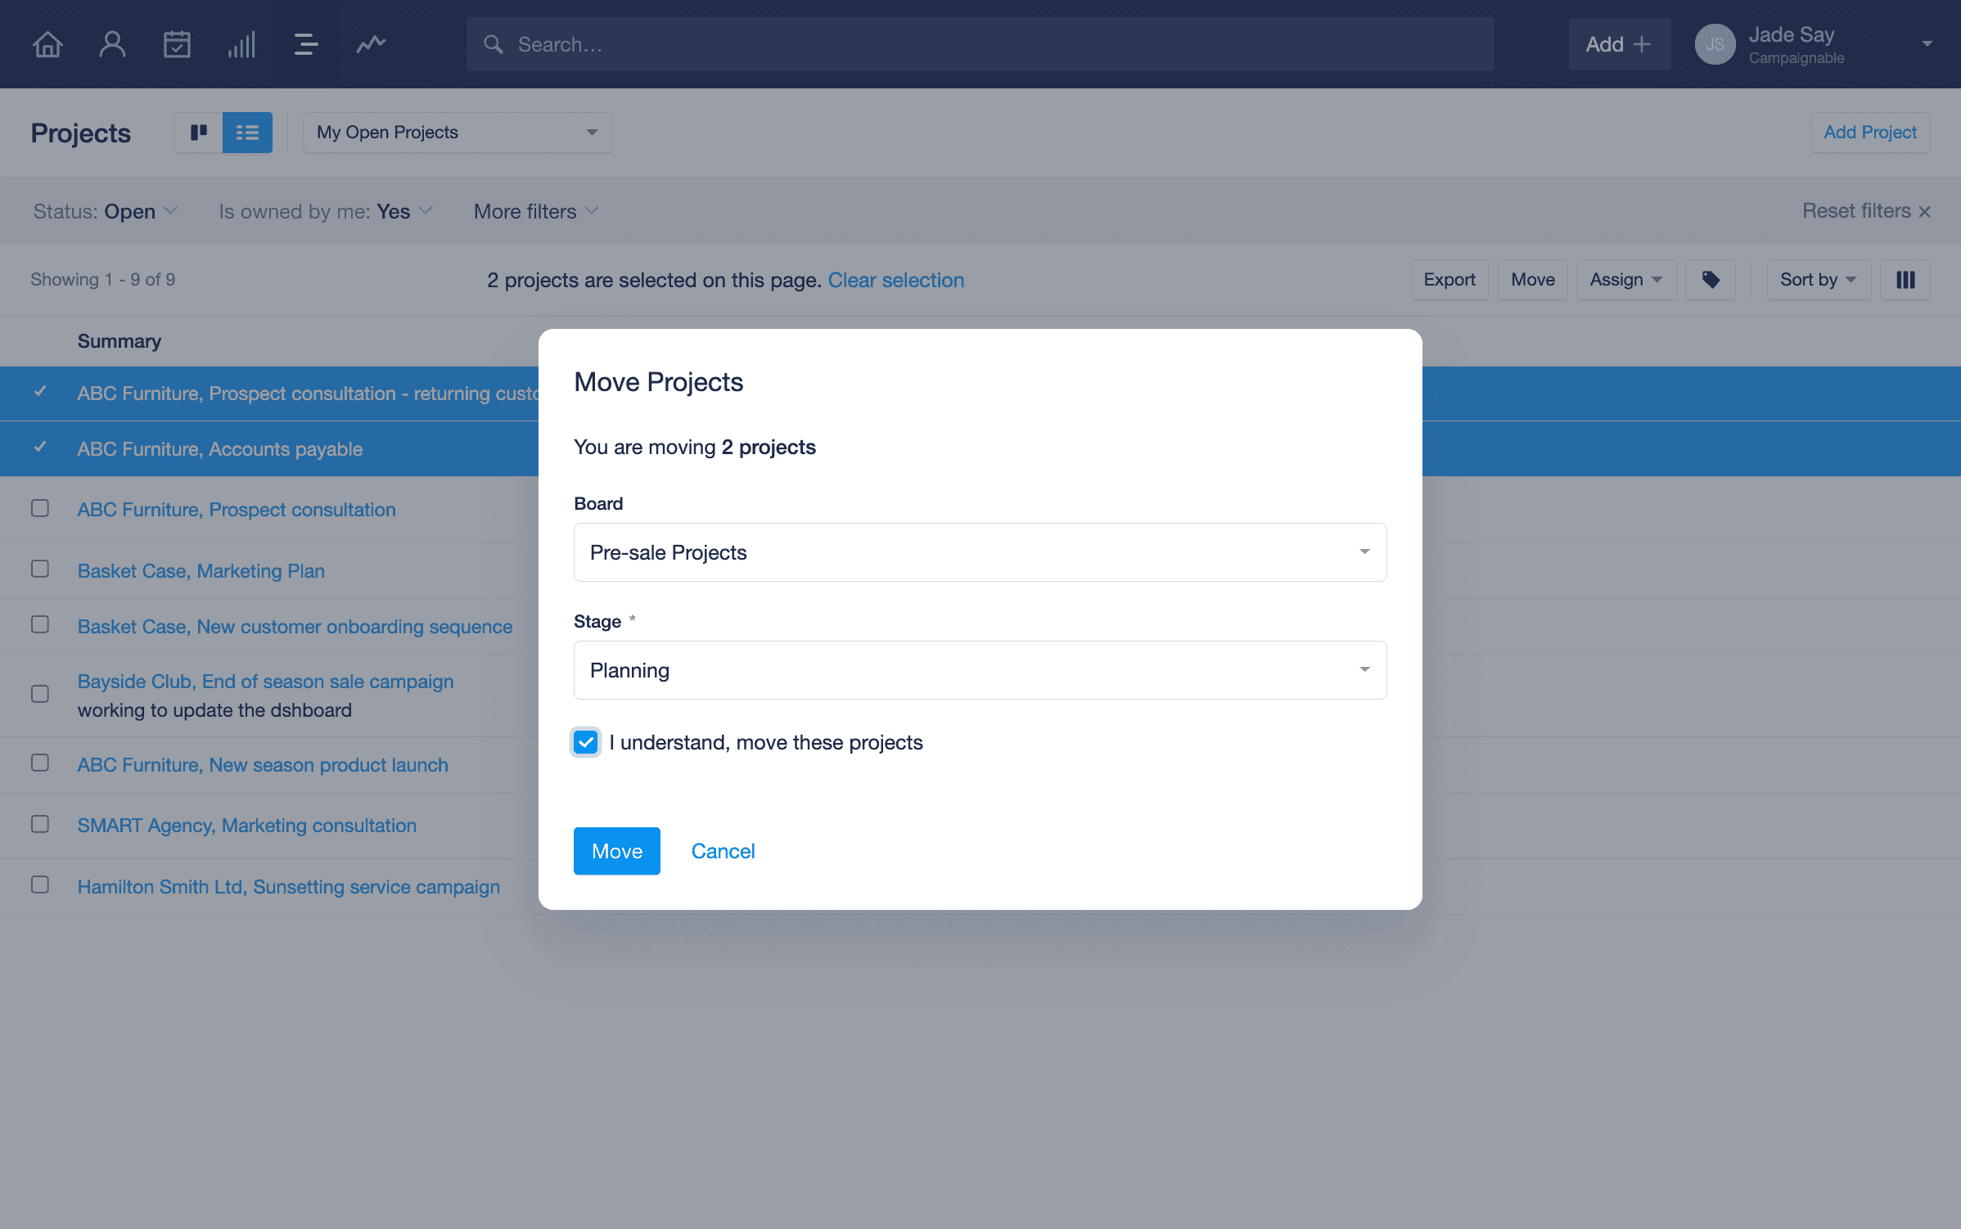Screen dimensions: 1961x1229
Task: Open the Sort by menu in the toolbar
Action: [1817, 279]
